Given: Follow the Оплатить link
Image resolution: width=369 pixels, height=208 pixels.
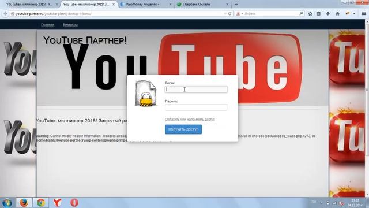Looking at the screenshot, I should point(172,120).
